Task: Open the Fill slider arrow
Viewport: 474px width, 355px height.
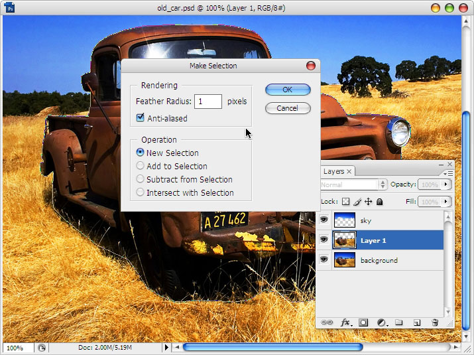Action: pos(446,202)
